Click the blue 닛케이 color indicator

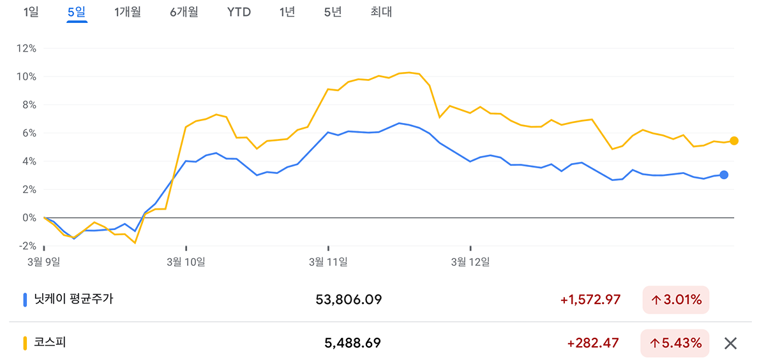click(x=25, y=300)
